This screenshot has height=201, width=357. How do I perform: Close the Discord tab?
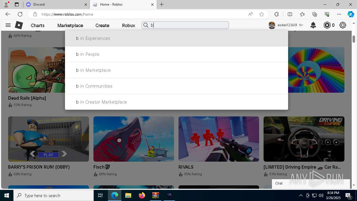point(86,4)
